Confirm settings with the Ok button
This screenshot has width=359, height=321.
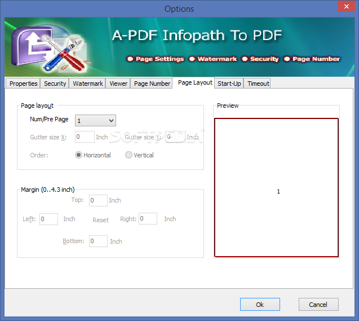(x=260, y=305)
